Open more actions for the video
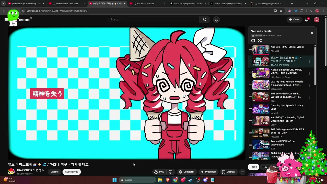327x184 pixels. click(x=242, y=172)
